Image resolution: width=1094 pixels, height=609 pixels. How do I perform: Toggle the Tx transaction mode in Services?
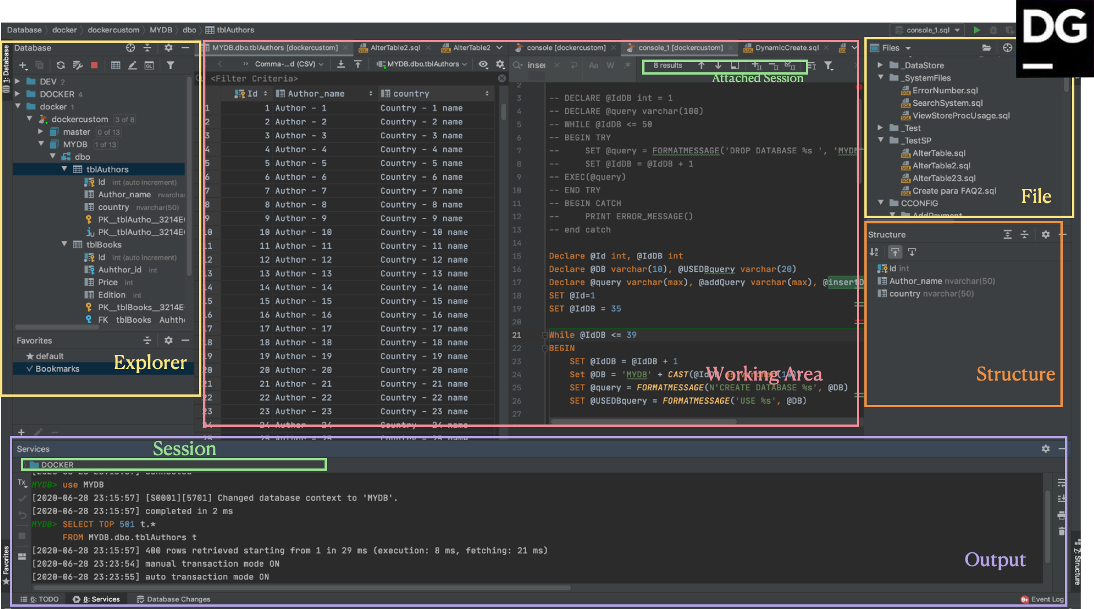21,482
